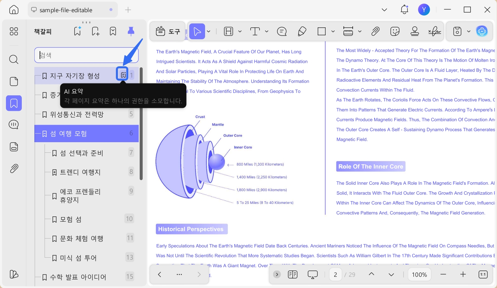Go to next page down arrow
The width and height of the screenshot is (497, 288).
pyautogui.click(x=391, y=274)
